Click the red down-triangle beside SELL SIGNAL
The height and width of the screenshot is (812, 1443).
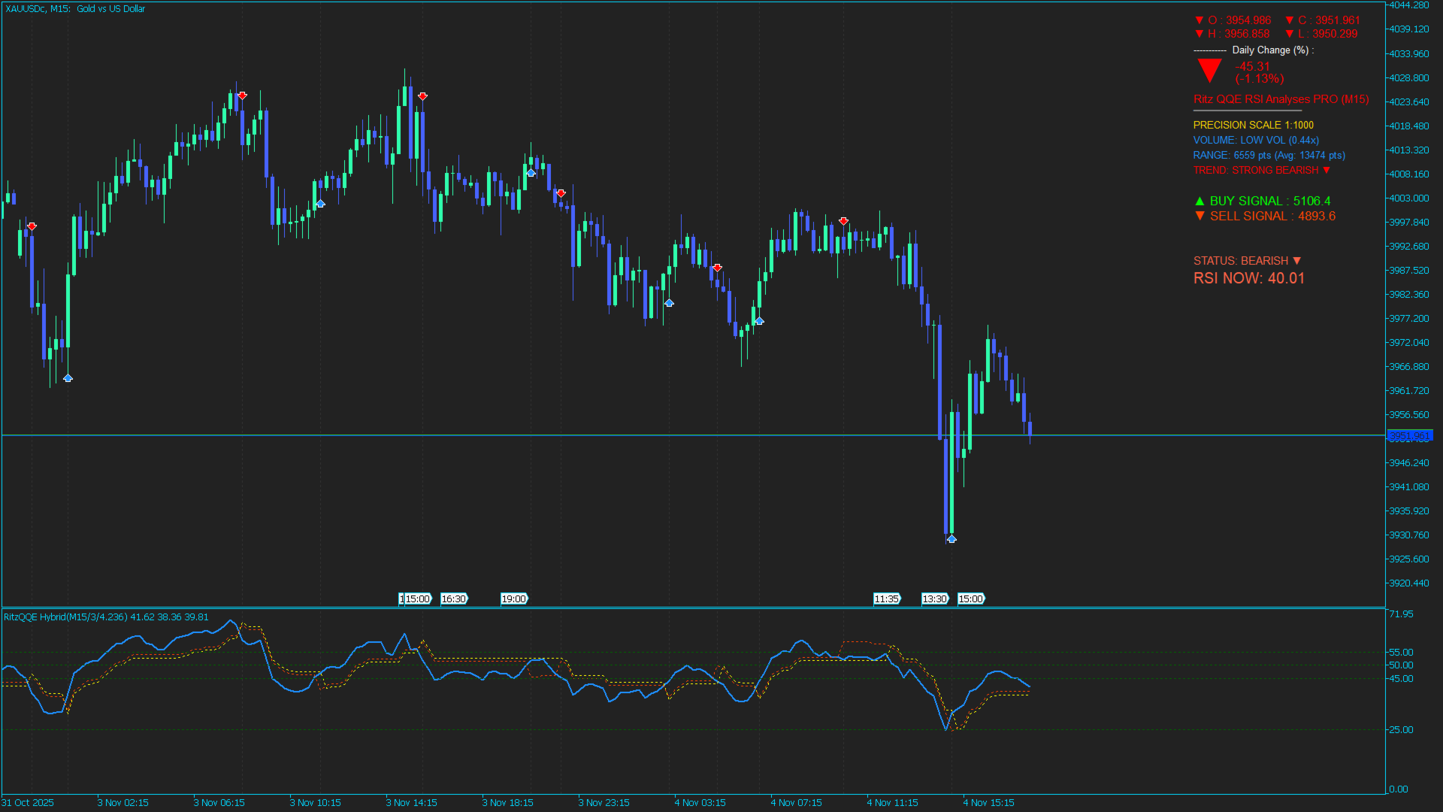click(1199, 217)
